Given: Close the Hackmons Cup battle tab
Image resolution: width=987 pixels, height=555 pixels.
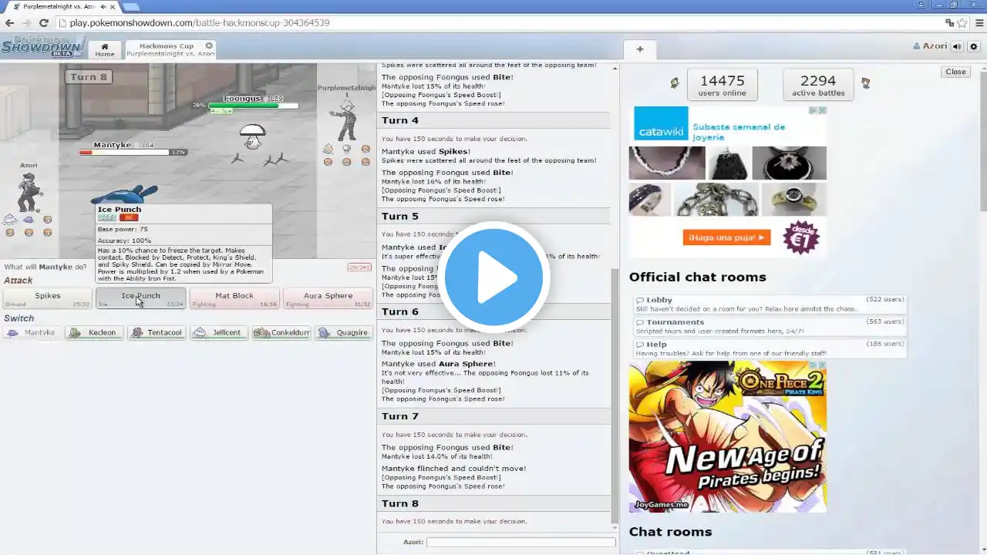Looking at the screenshot, I should [209, 46].
